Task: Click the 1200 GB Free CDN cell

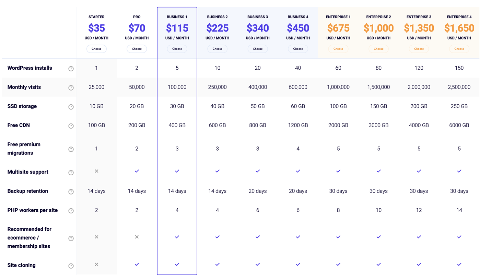Action: (x=298, y=125)
